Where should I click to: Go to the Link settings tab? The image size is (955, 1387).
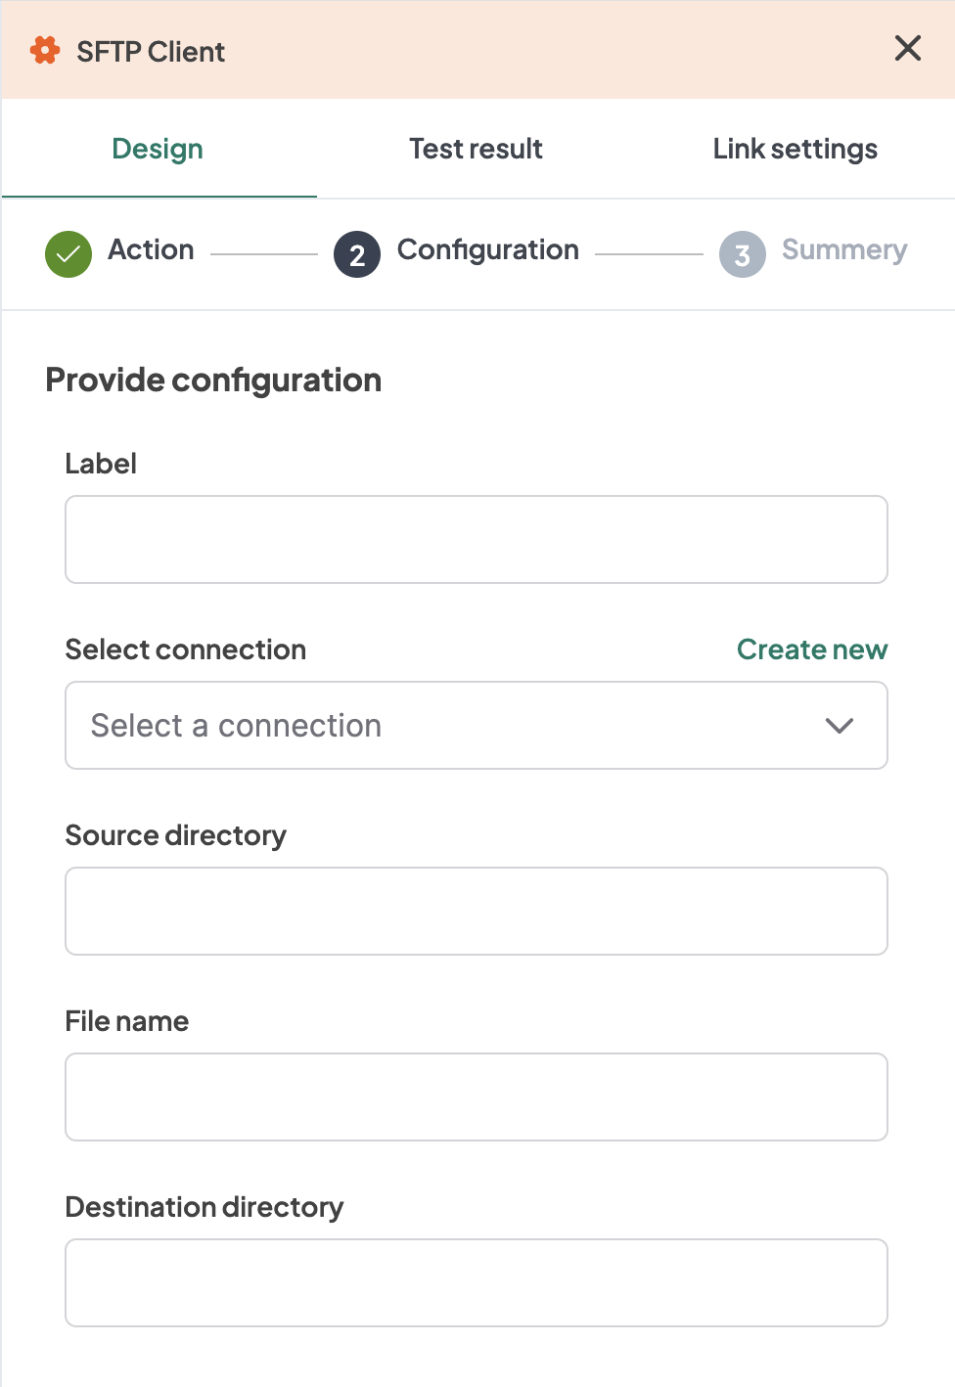795,149
